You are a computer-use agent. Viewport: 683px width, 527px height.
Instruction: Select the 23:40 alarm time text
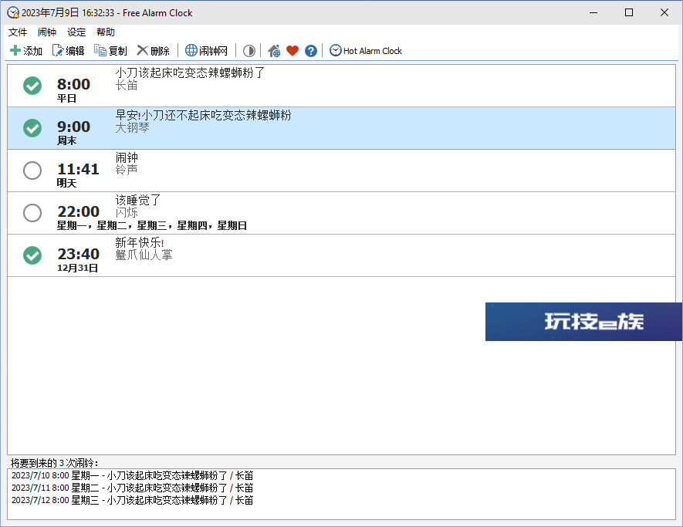pyautogui.click(x=79, y=254)
